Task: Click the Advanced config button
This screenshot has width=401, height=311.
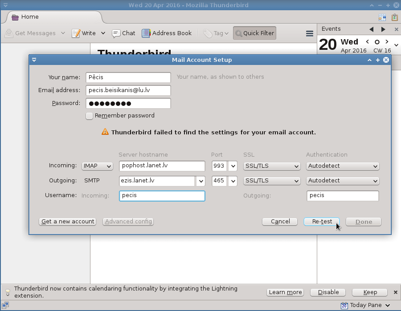Action: [128, 222]
